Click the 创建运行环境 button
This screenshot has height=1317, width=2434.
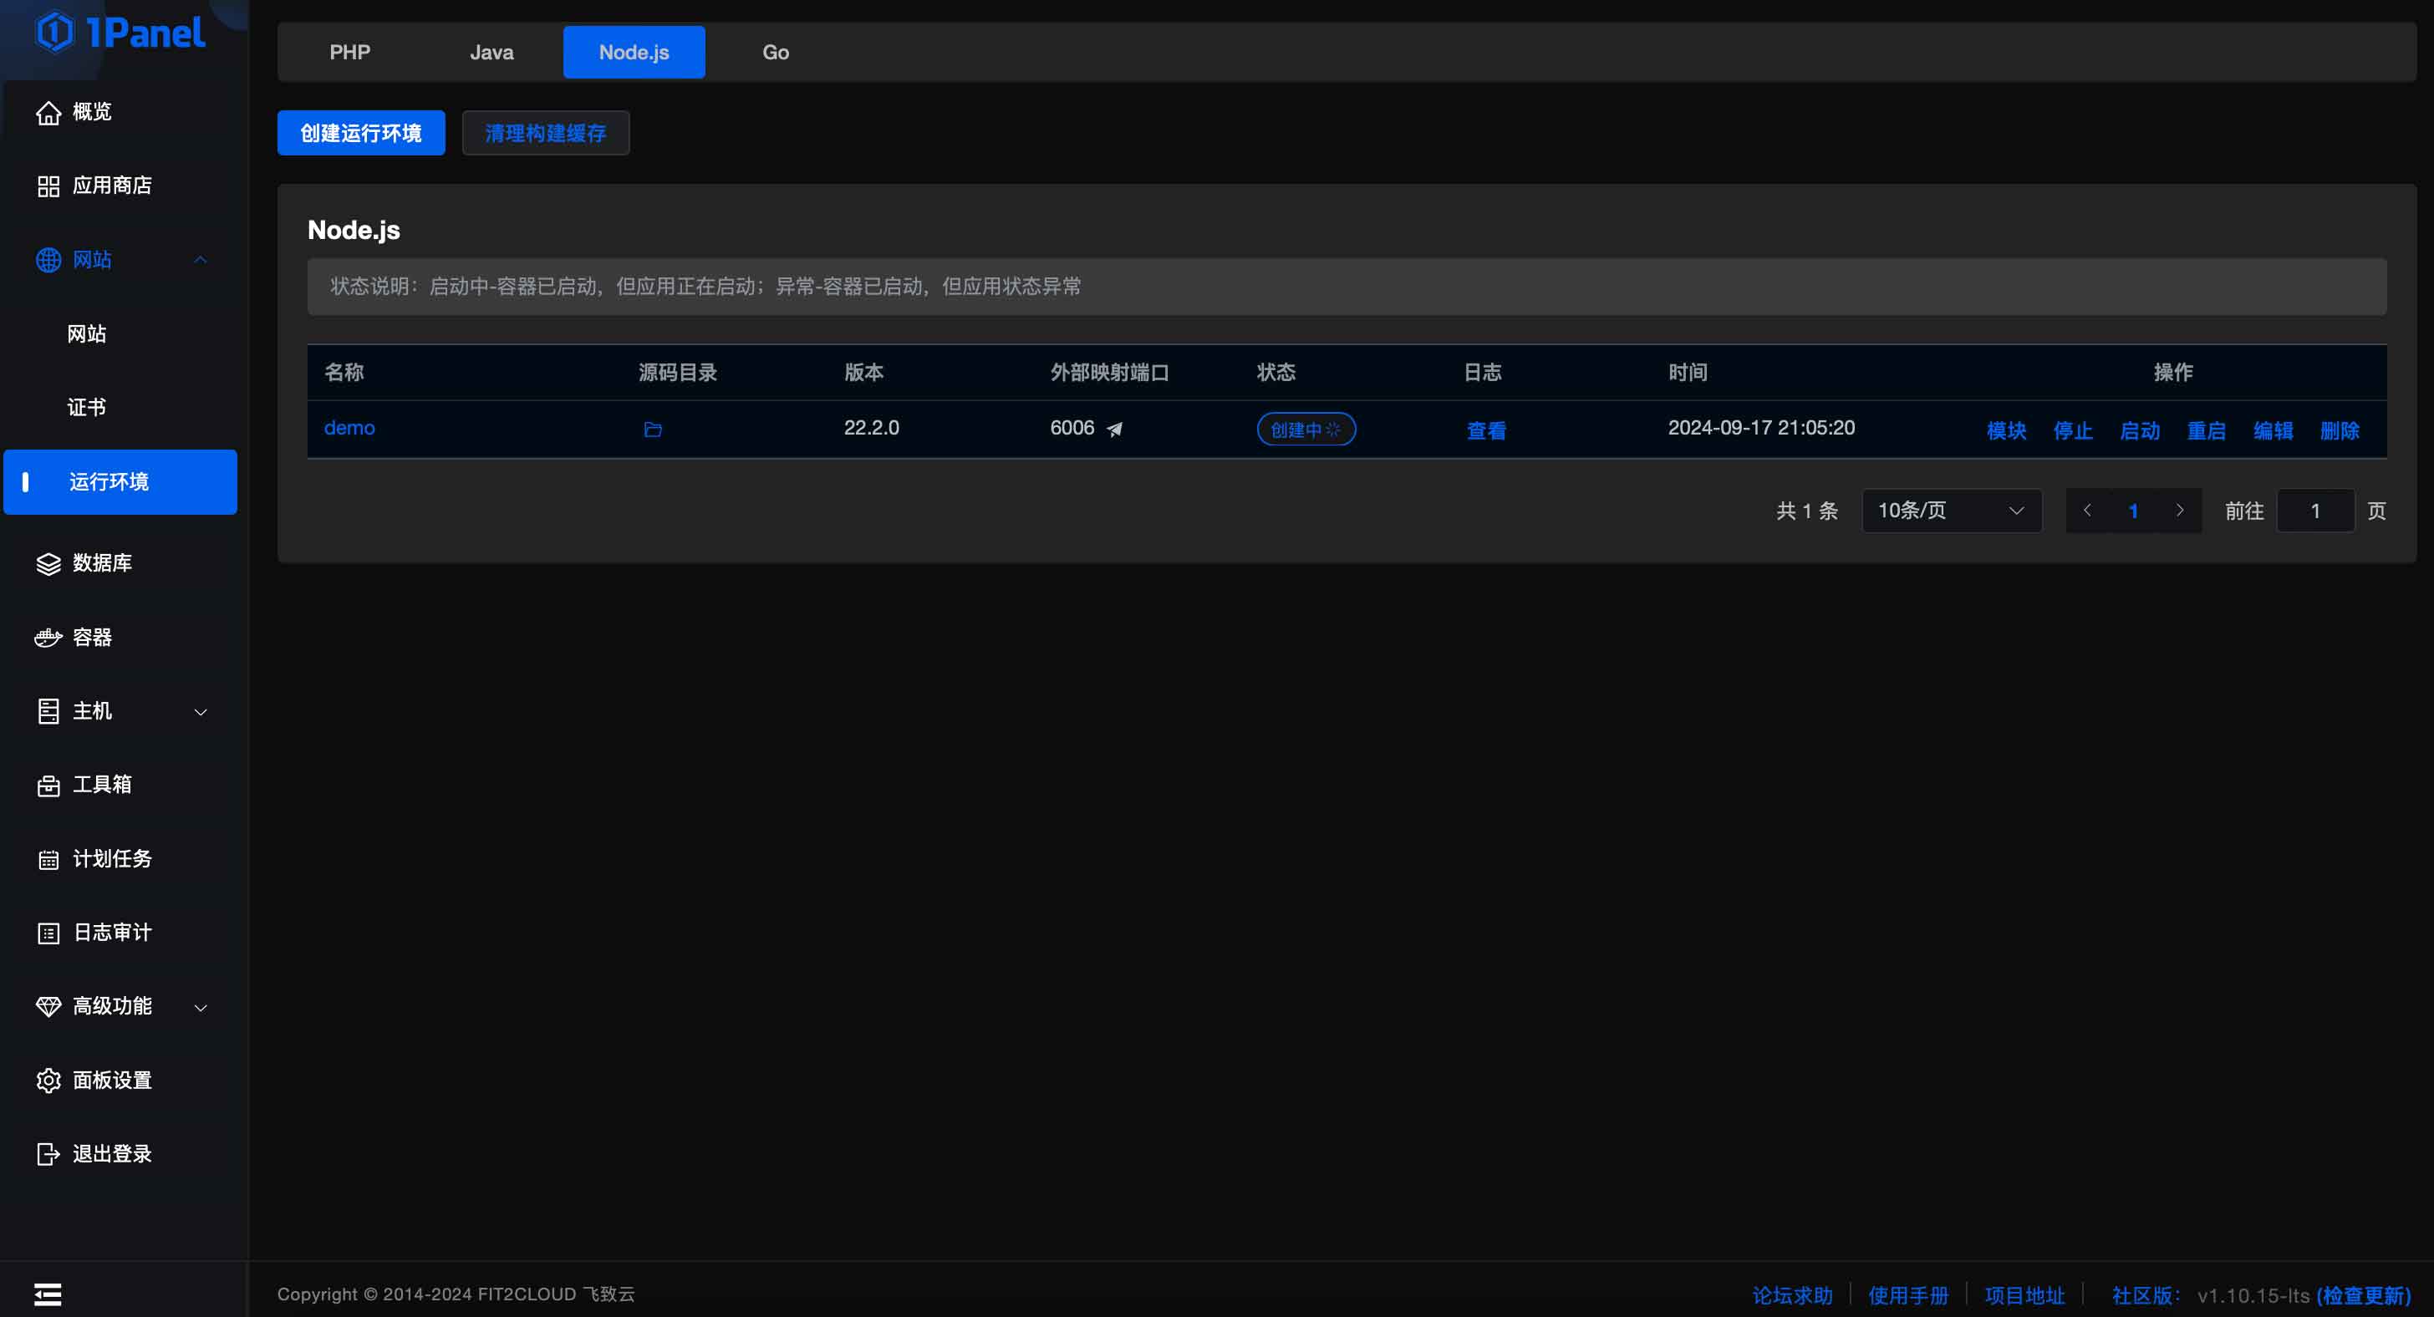(x=361, y=133)
